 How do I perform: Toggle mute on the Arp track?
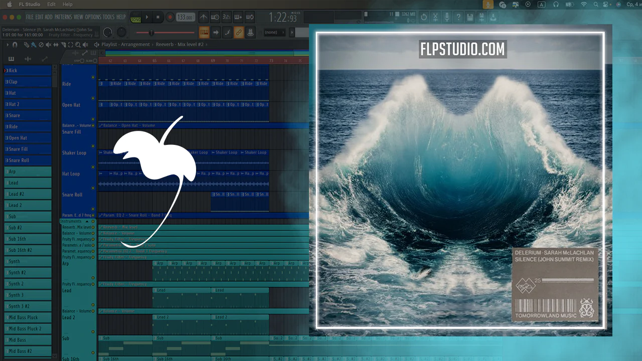point(93,277)
